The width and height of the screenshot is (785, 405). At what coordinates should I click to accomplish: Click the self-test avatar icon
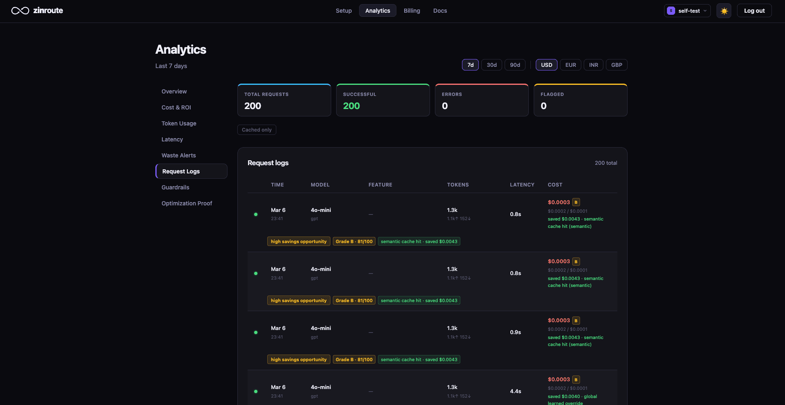tap(671, 11)
